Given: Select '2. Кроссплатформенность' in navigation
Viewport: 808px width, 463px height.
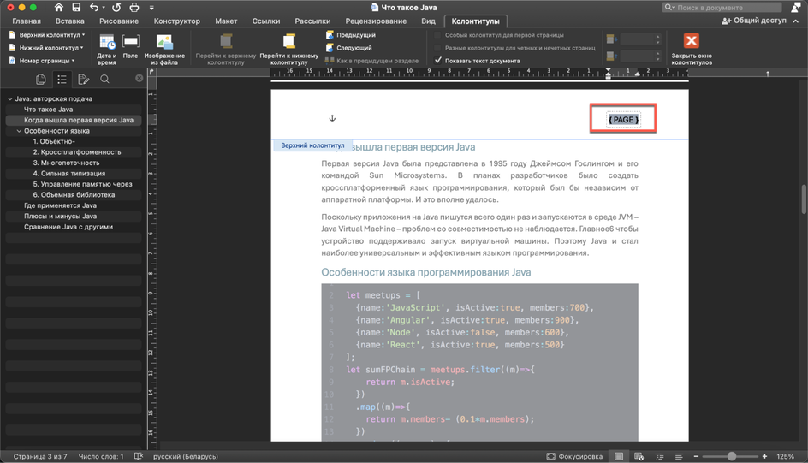Looking at the screenshot, I should tap(77, 152).
